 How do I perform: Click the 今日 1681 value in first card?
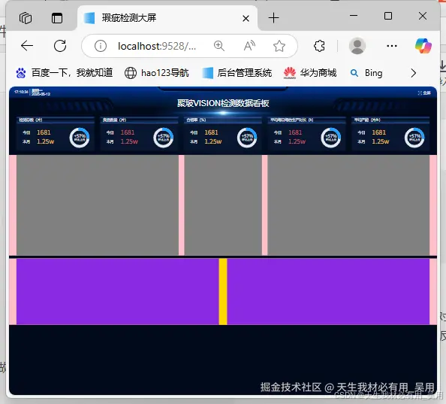coord(44,132)
